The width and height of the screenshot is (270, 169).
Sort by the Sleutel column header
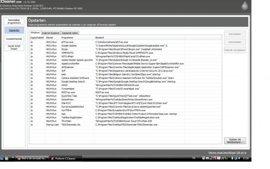coord(52,37)
